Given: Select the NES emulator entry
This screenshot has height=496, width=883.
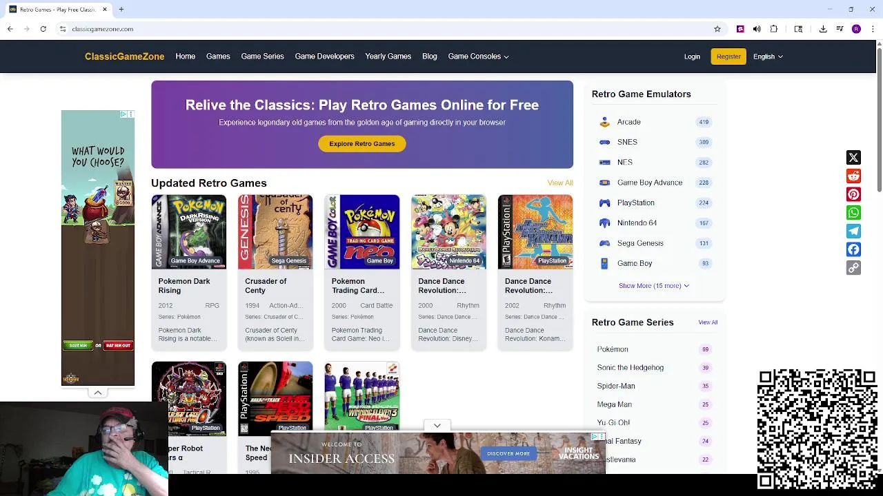Looking at the screenshot, I should point(654,162).
